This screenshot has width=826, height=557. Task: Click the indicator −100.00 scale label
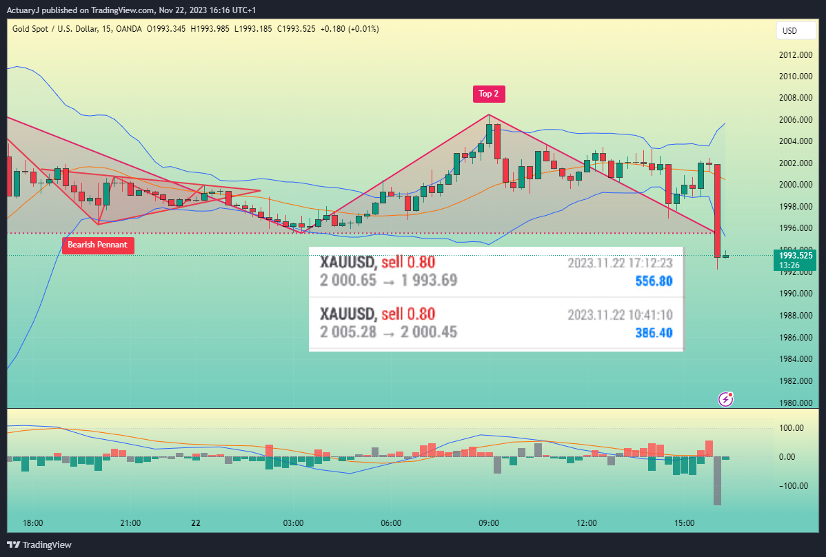tap(794, 486)
